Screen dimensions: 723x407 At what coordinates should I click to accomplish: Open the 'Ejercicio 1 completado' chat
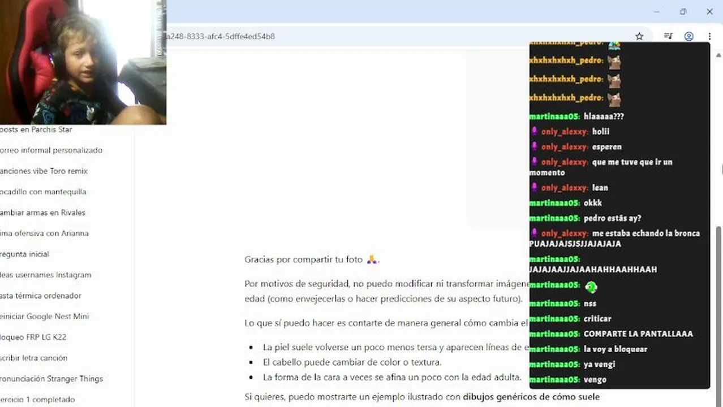click(x=37, y=399)
